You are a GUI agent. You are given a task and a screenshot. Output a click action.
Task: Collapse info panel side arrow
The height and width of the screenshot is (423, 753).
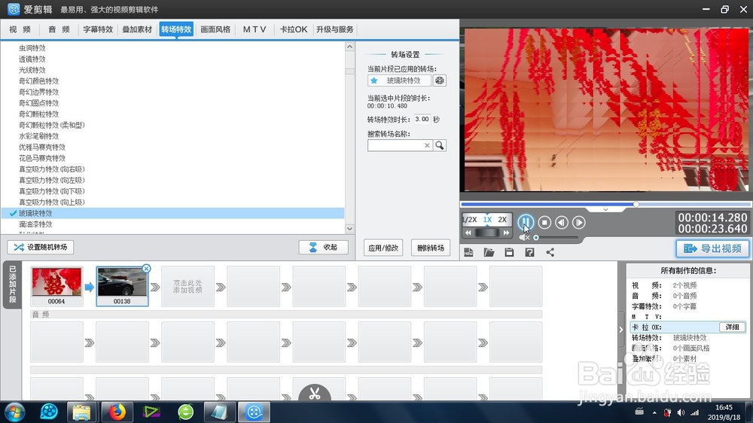(x=621, y=330)
